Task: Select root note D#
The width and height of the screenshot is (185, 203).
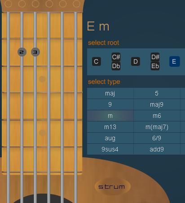Action: point(155,57)
